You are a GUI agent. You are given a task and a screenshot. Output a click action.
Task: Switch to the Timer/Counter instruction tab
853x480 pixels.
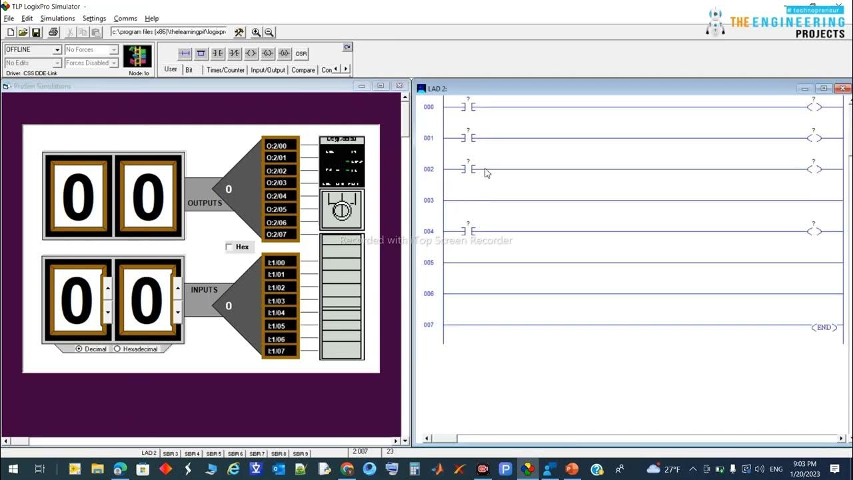tap(225, 70)
